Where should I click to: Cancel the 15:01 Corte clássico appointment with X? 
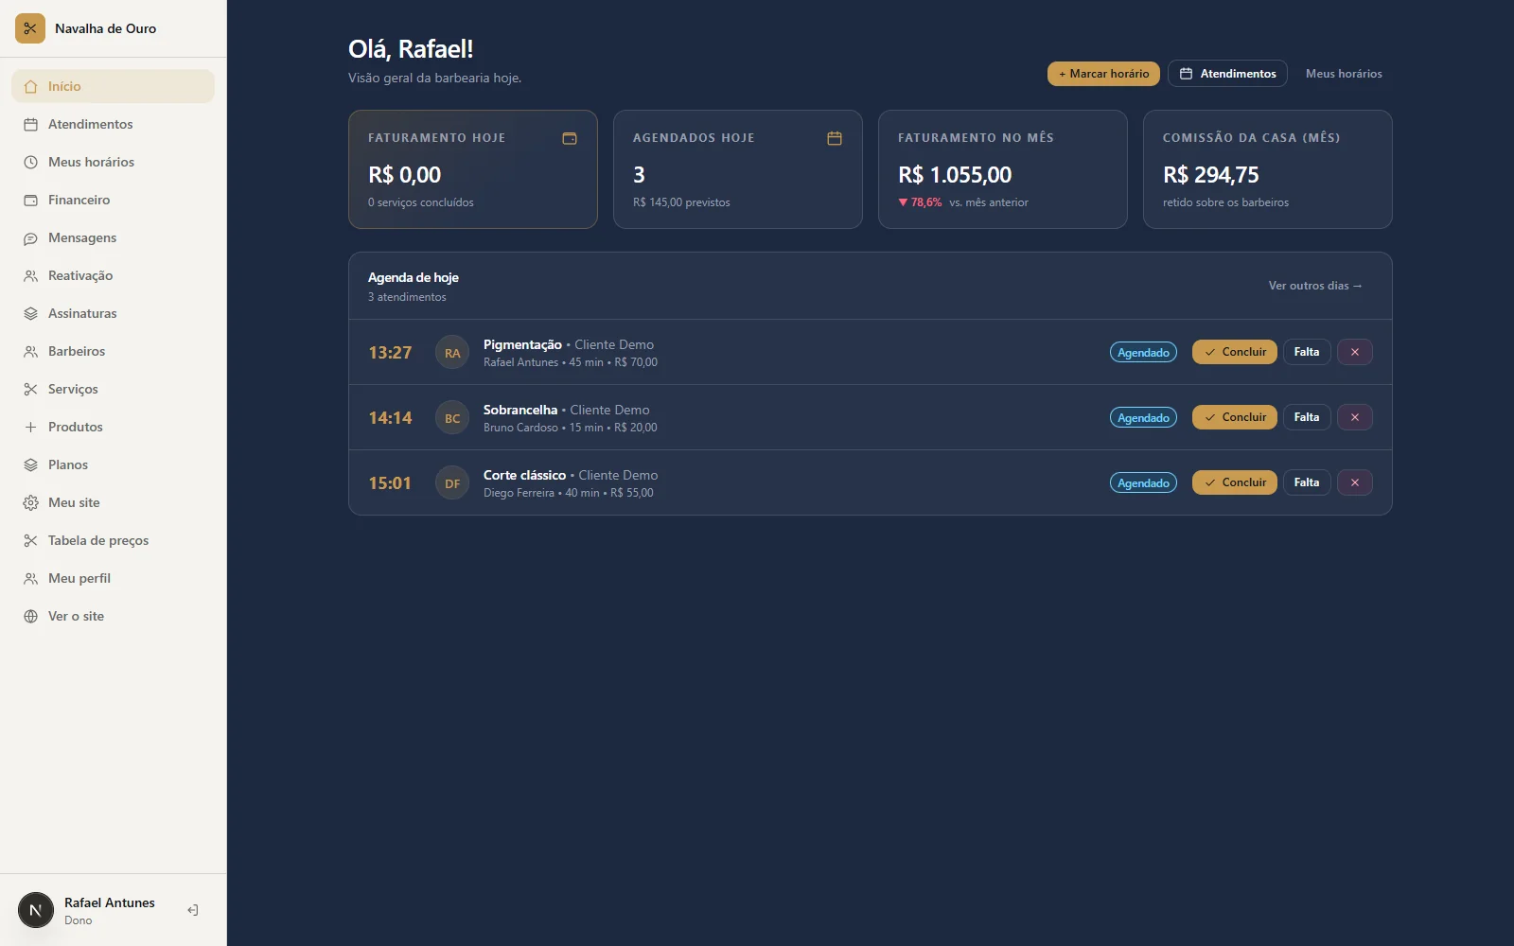pos(1355,482)
